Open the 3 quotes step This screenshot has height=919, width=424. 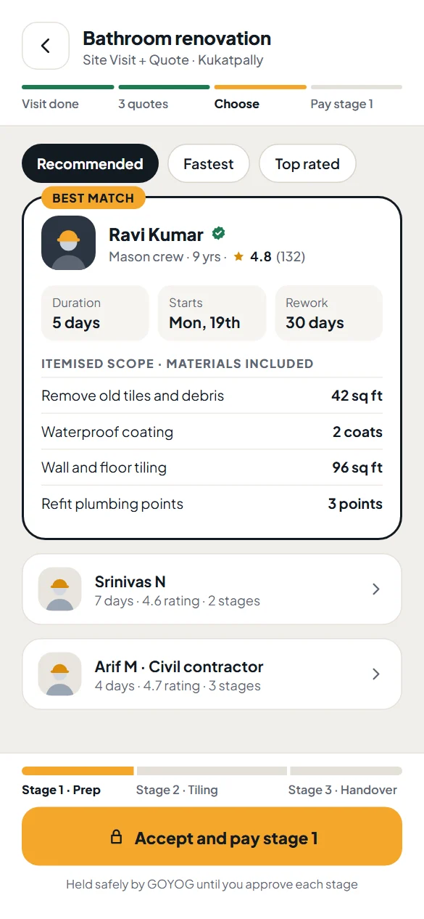coord(144,104)
